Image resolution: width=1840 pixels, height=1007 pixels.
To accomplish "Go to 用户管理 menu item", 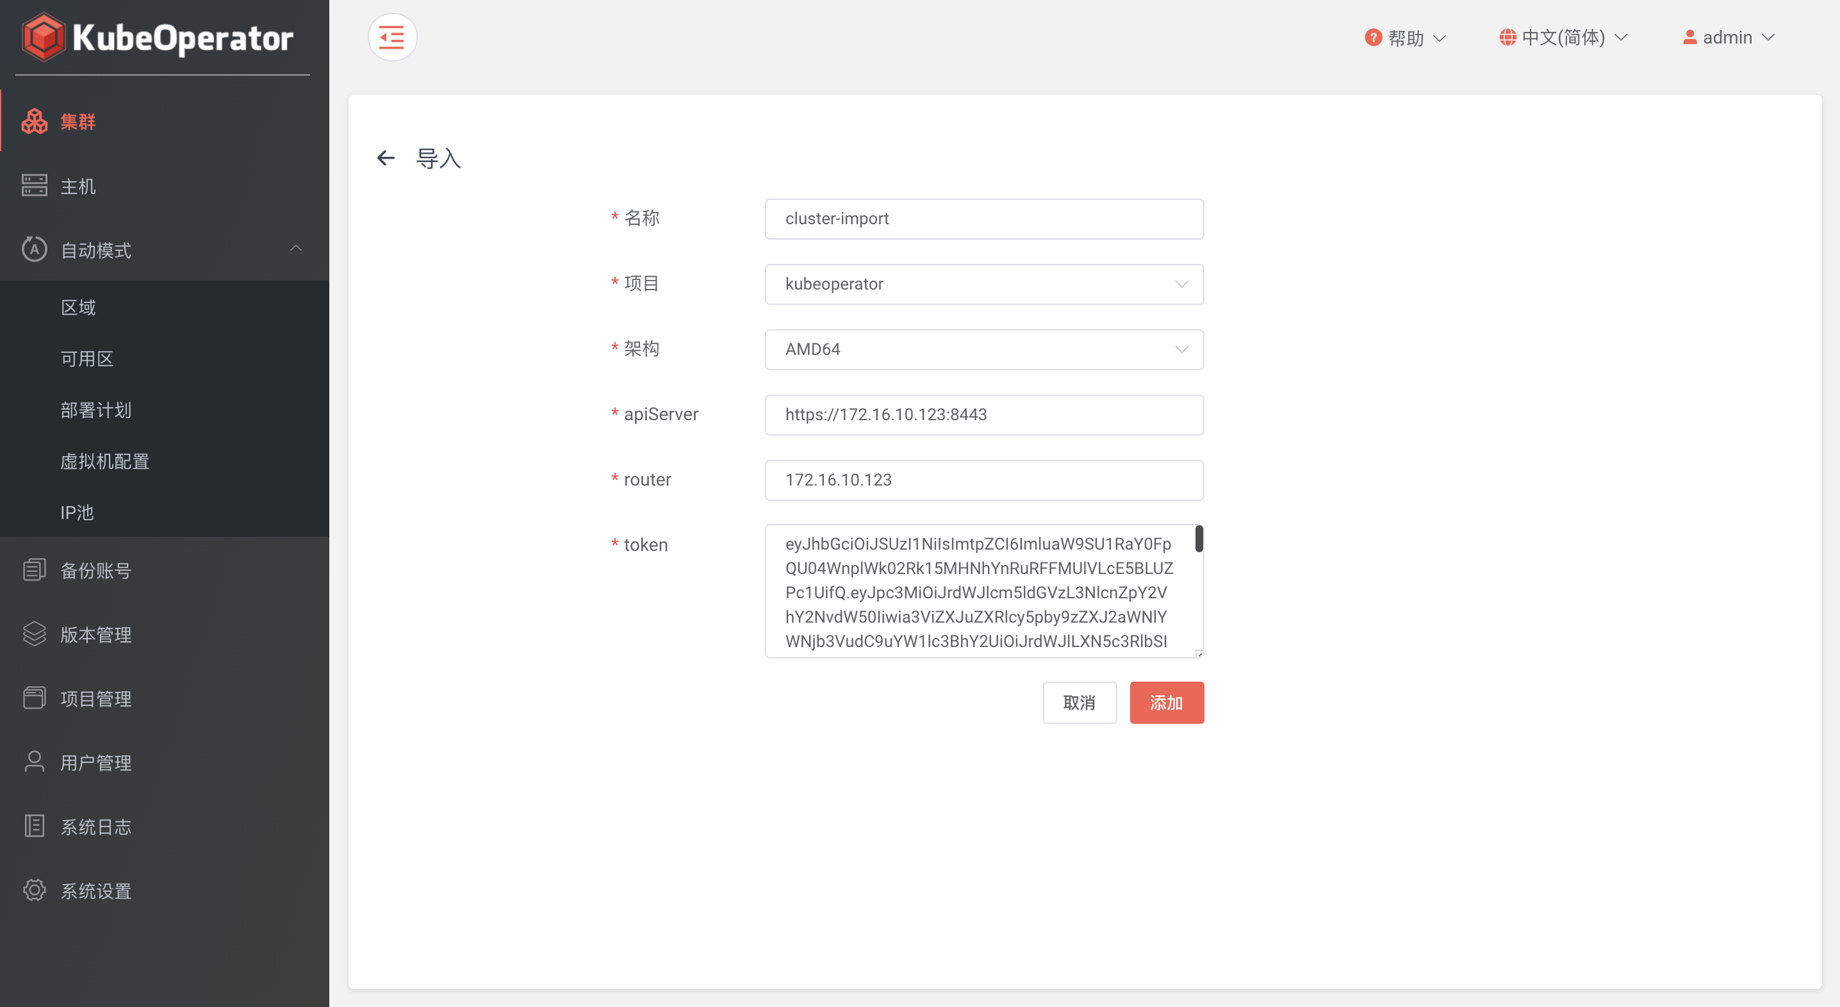I will click(x=164, y=762).
